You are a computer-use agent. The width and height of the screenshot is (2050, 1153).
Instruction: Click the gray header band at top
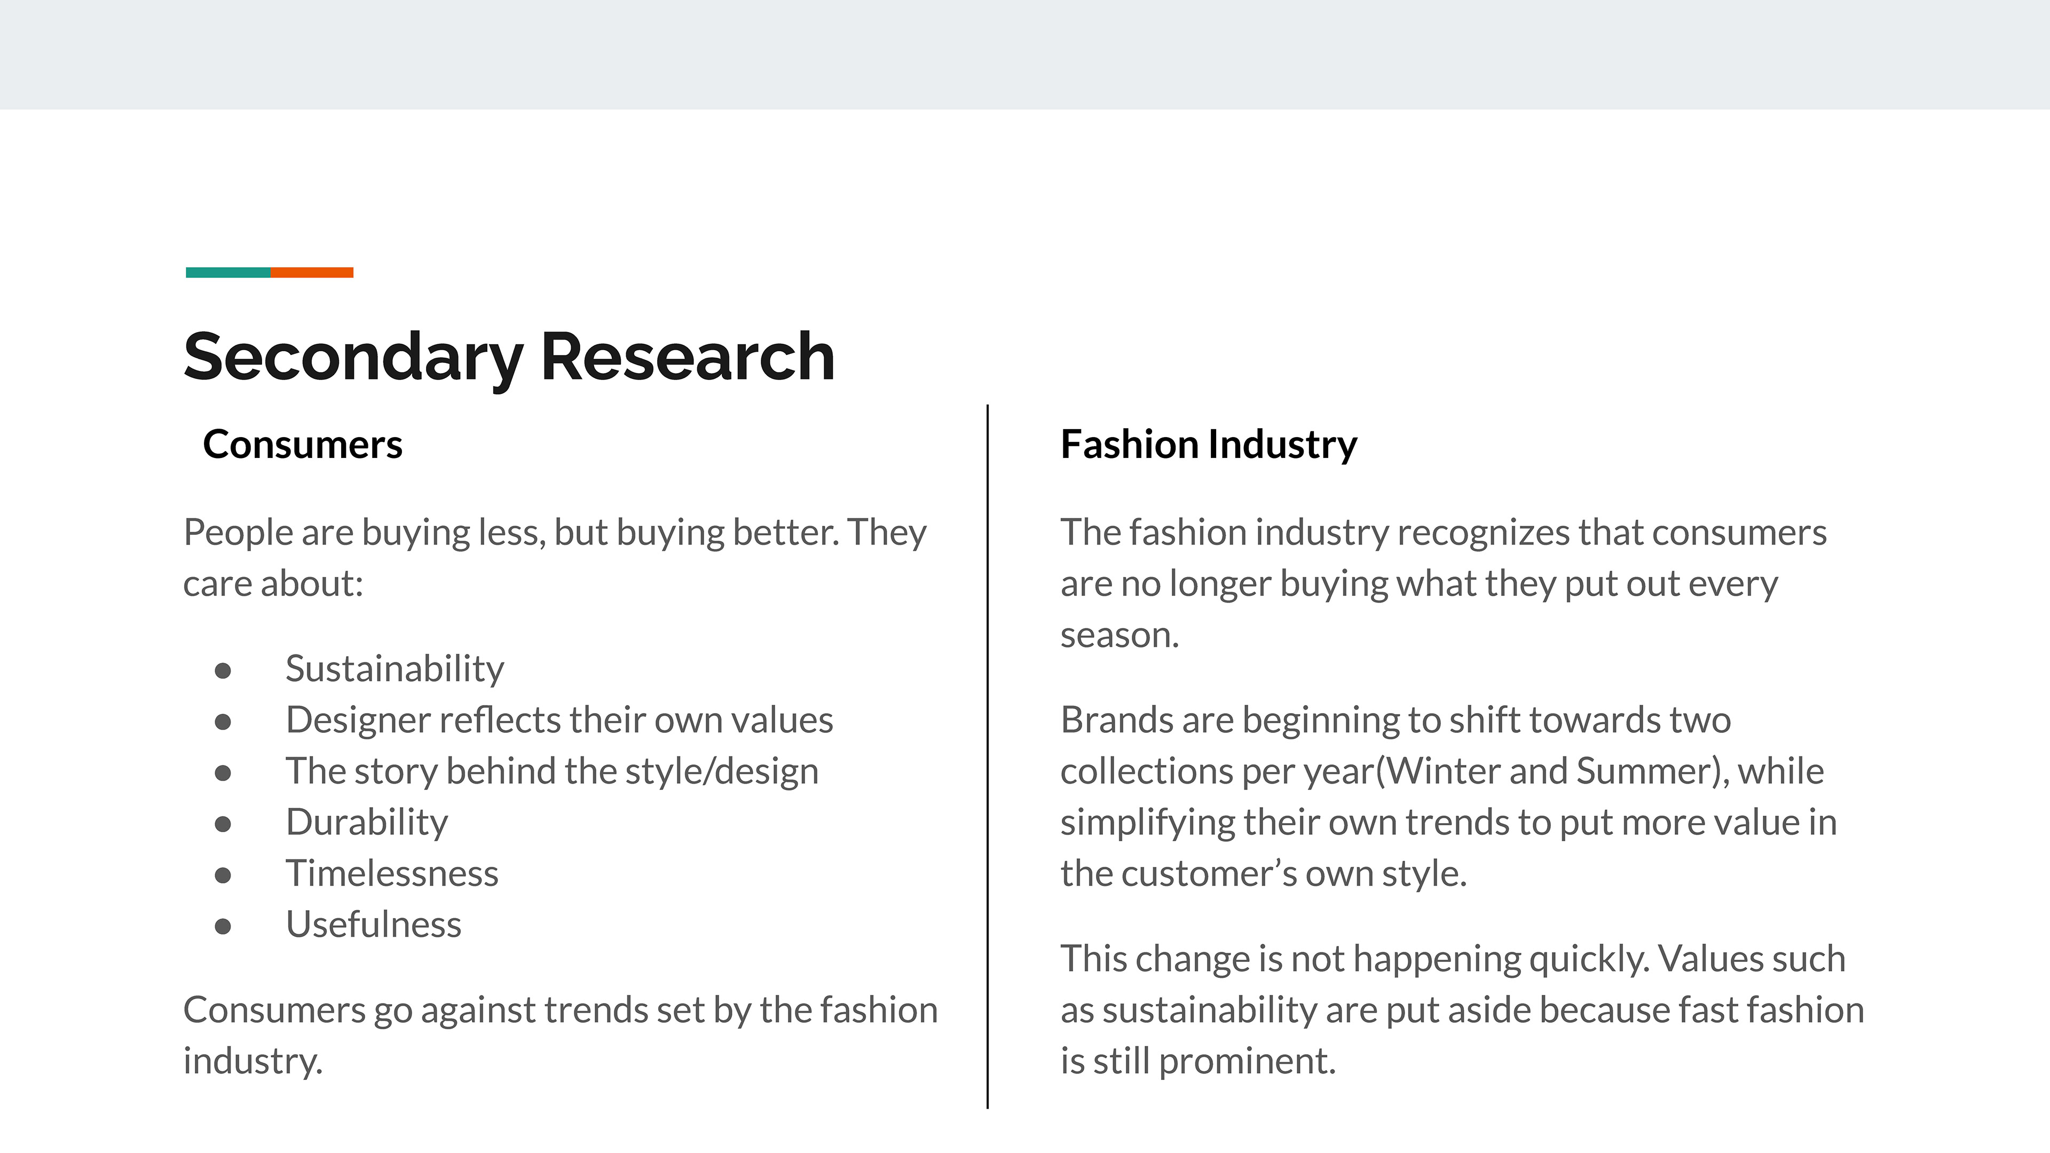click(1025, 55)
